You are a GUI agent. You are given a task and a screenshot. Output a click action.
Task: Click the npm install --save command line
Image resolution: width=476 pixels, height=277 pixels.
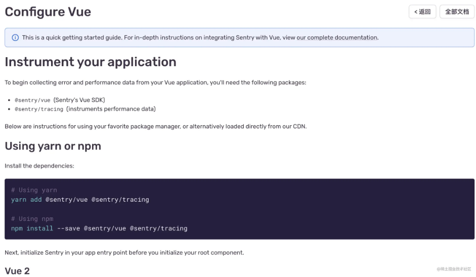(99, 228)
